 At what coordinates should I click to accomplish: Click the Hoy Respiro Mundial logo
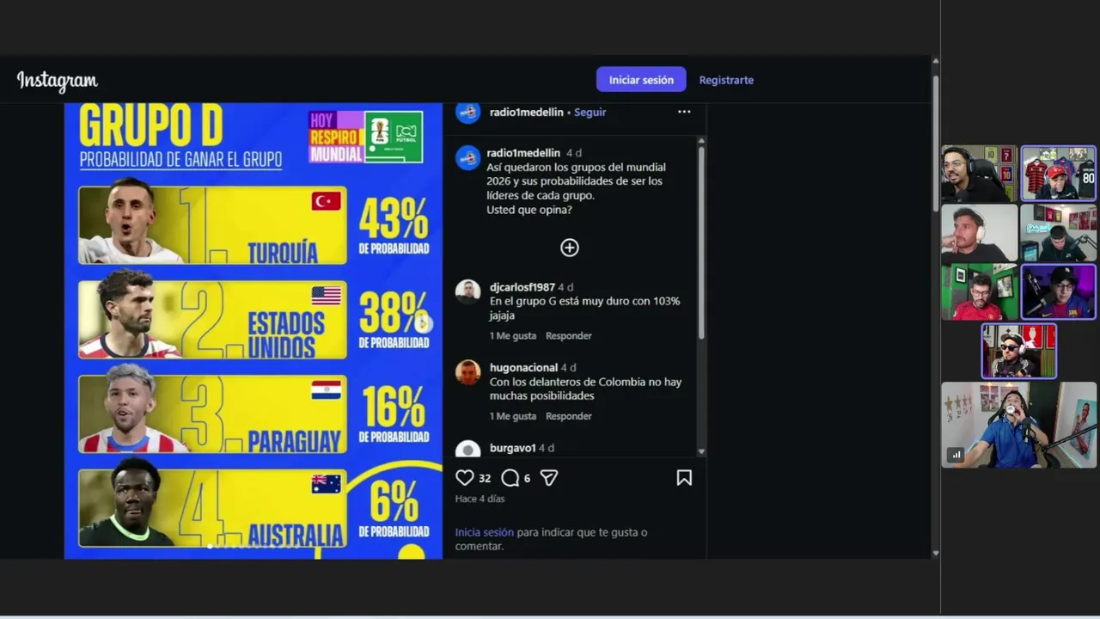(x=335, y=137)
